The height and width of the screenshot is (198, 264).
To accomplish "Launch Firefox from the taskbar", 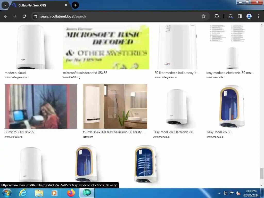I will coord(71,193).
